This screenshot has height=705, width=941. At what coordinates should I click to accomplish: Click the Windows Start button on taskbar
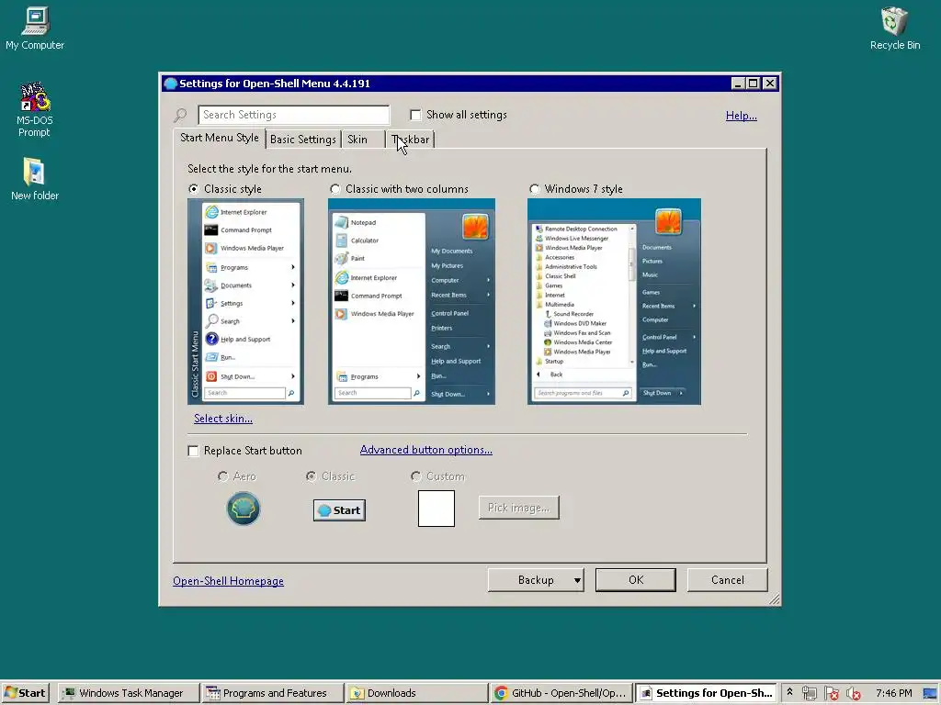click(25, 693)
